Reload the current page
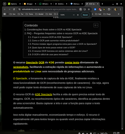 click(14, 9)
